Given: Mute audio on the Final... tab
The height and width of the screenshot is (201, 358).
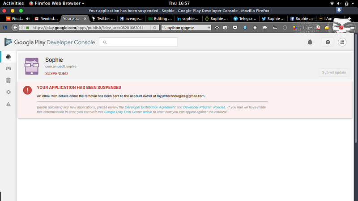Looking at the screenshot, I should tap(28, 19).
